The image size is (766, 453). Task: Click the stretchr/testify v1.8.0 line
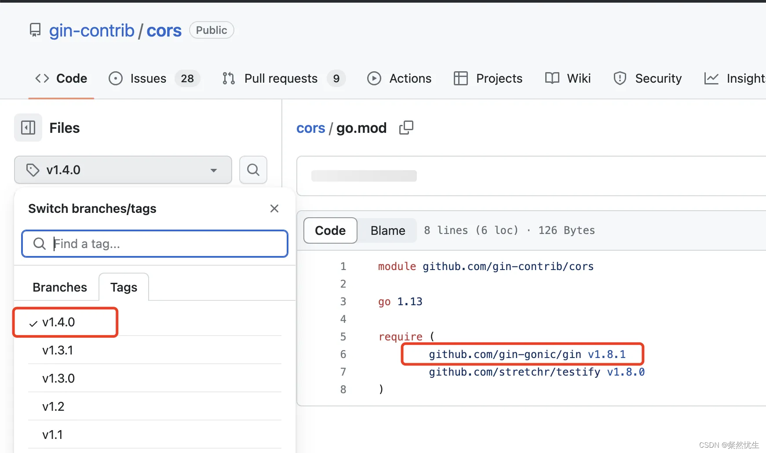pyautogui.click(x=537, y=372)
